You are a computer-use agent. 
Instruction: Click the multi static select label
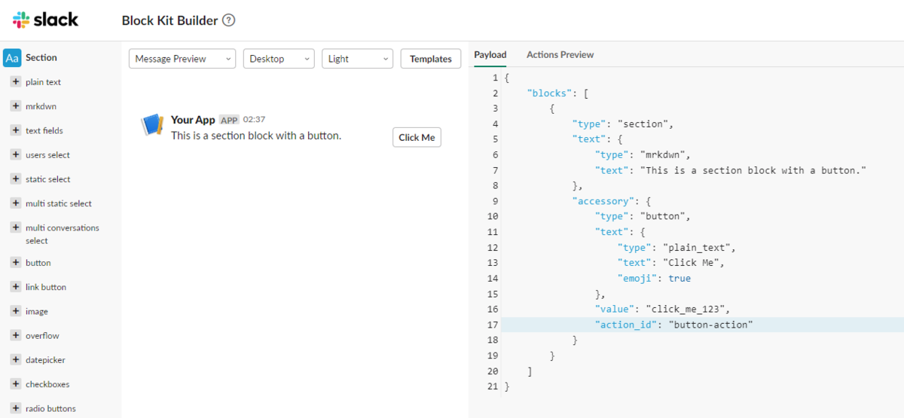pos(59,203)
